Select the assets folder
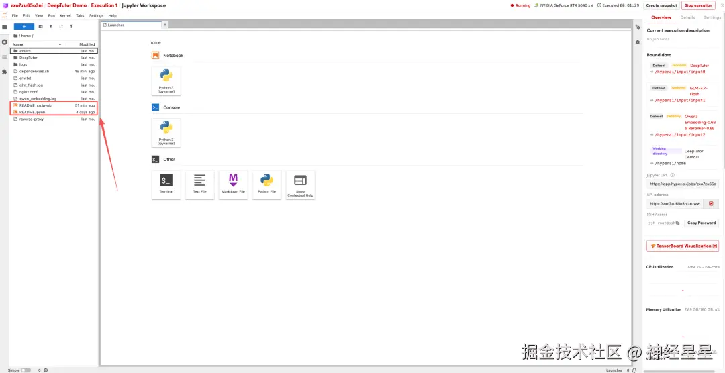 pos(54,51)
